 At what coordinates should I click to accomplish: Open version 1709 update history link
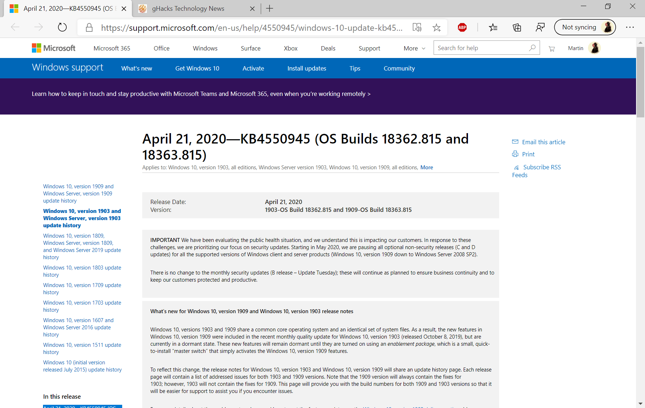pos(82,289)
